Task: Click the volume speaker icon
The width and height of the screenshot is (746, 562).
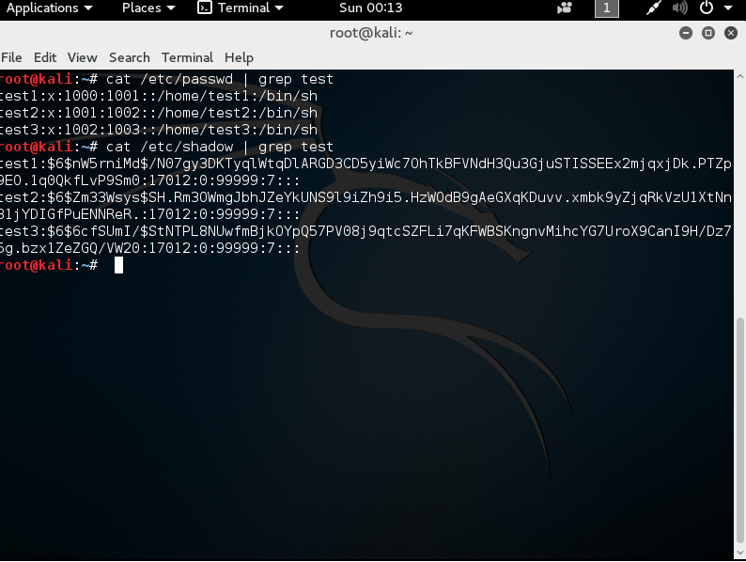Action: pyautogui.click(x=680, y=8)
